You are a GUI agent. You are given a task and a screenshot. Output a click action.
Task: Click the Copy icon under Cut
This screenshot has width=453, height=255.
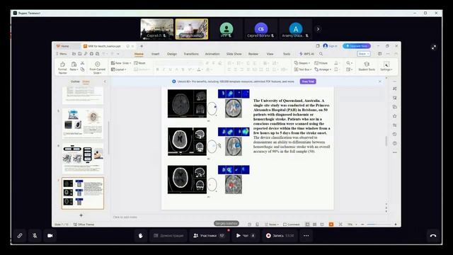tap(82, 69)
